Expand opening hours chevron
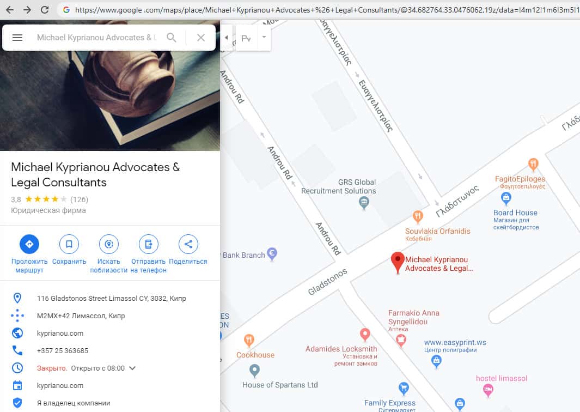 (132, 368)
